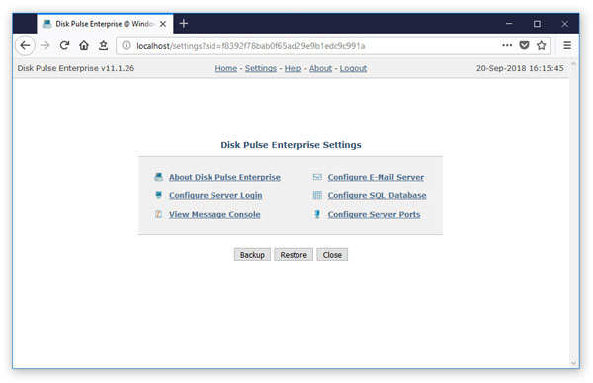This screenshot has width=593, height=383.
Task: Click the View Message Console icon
Action: 158,214
